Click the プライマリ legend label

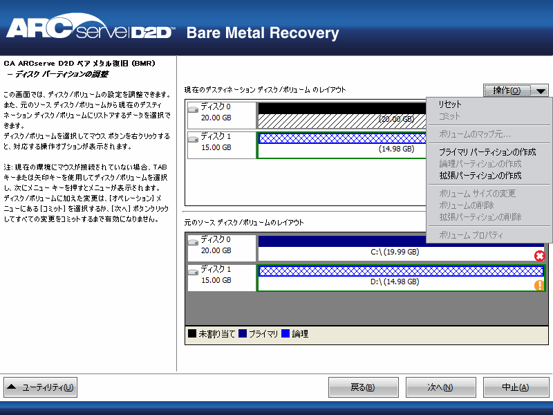click(263, 334)
